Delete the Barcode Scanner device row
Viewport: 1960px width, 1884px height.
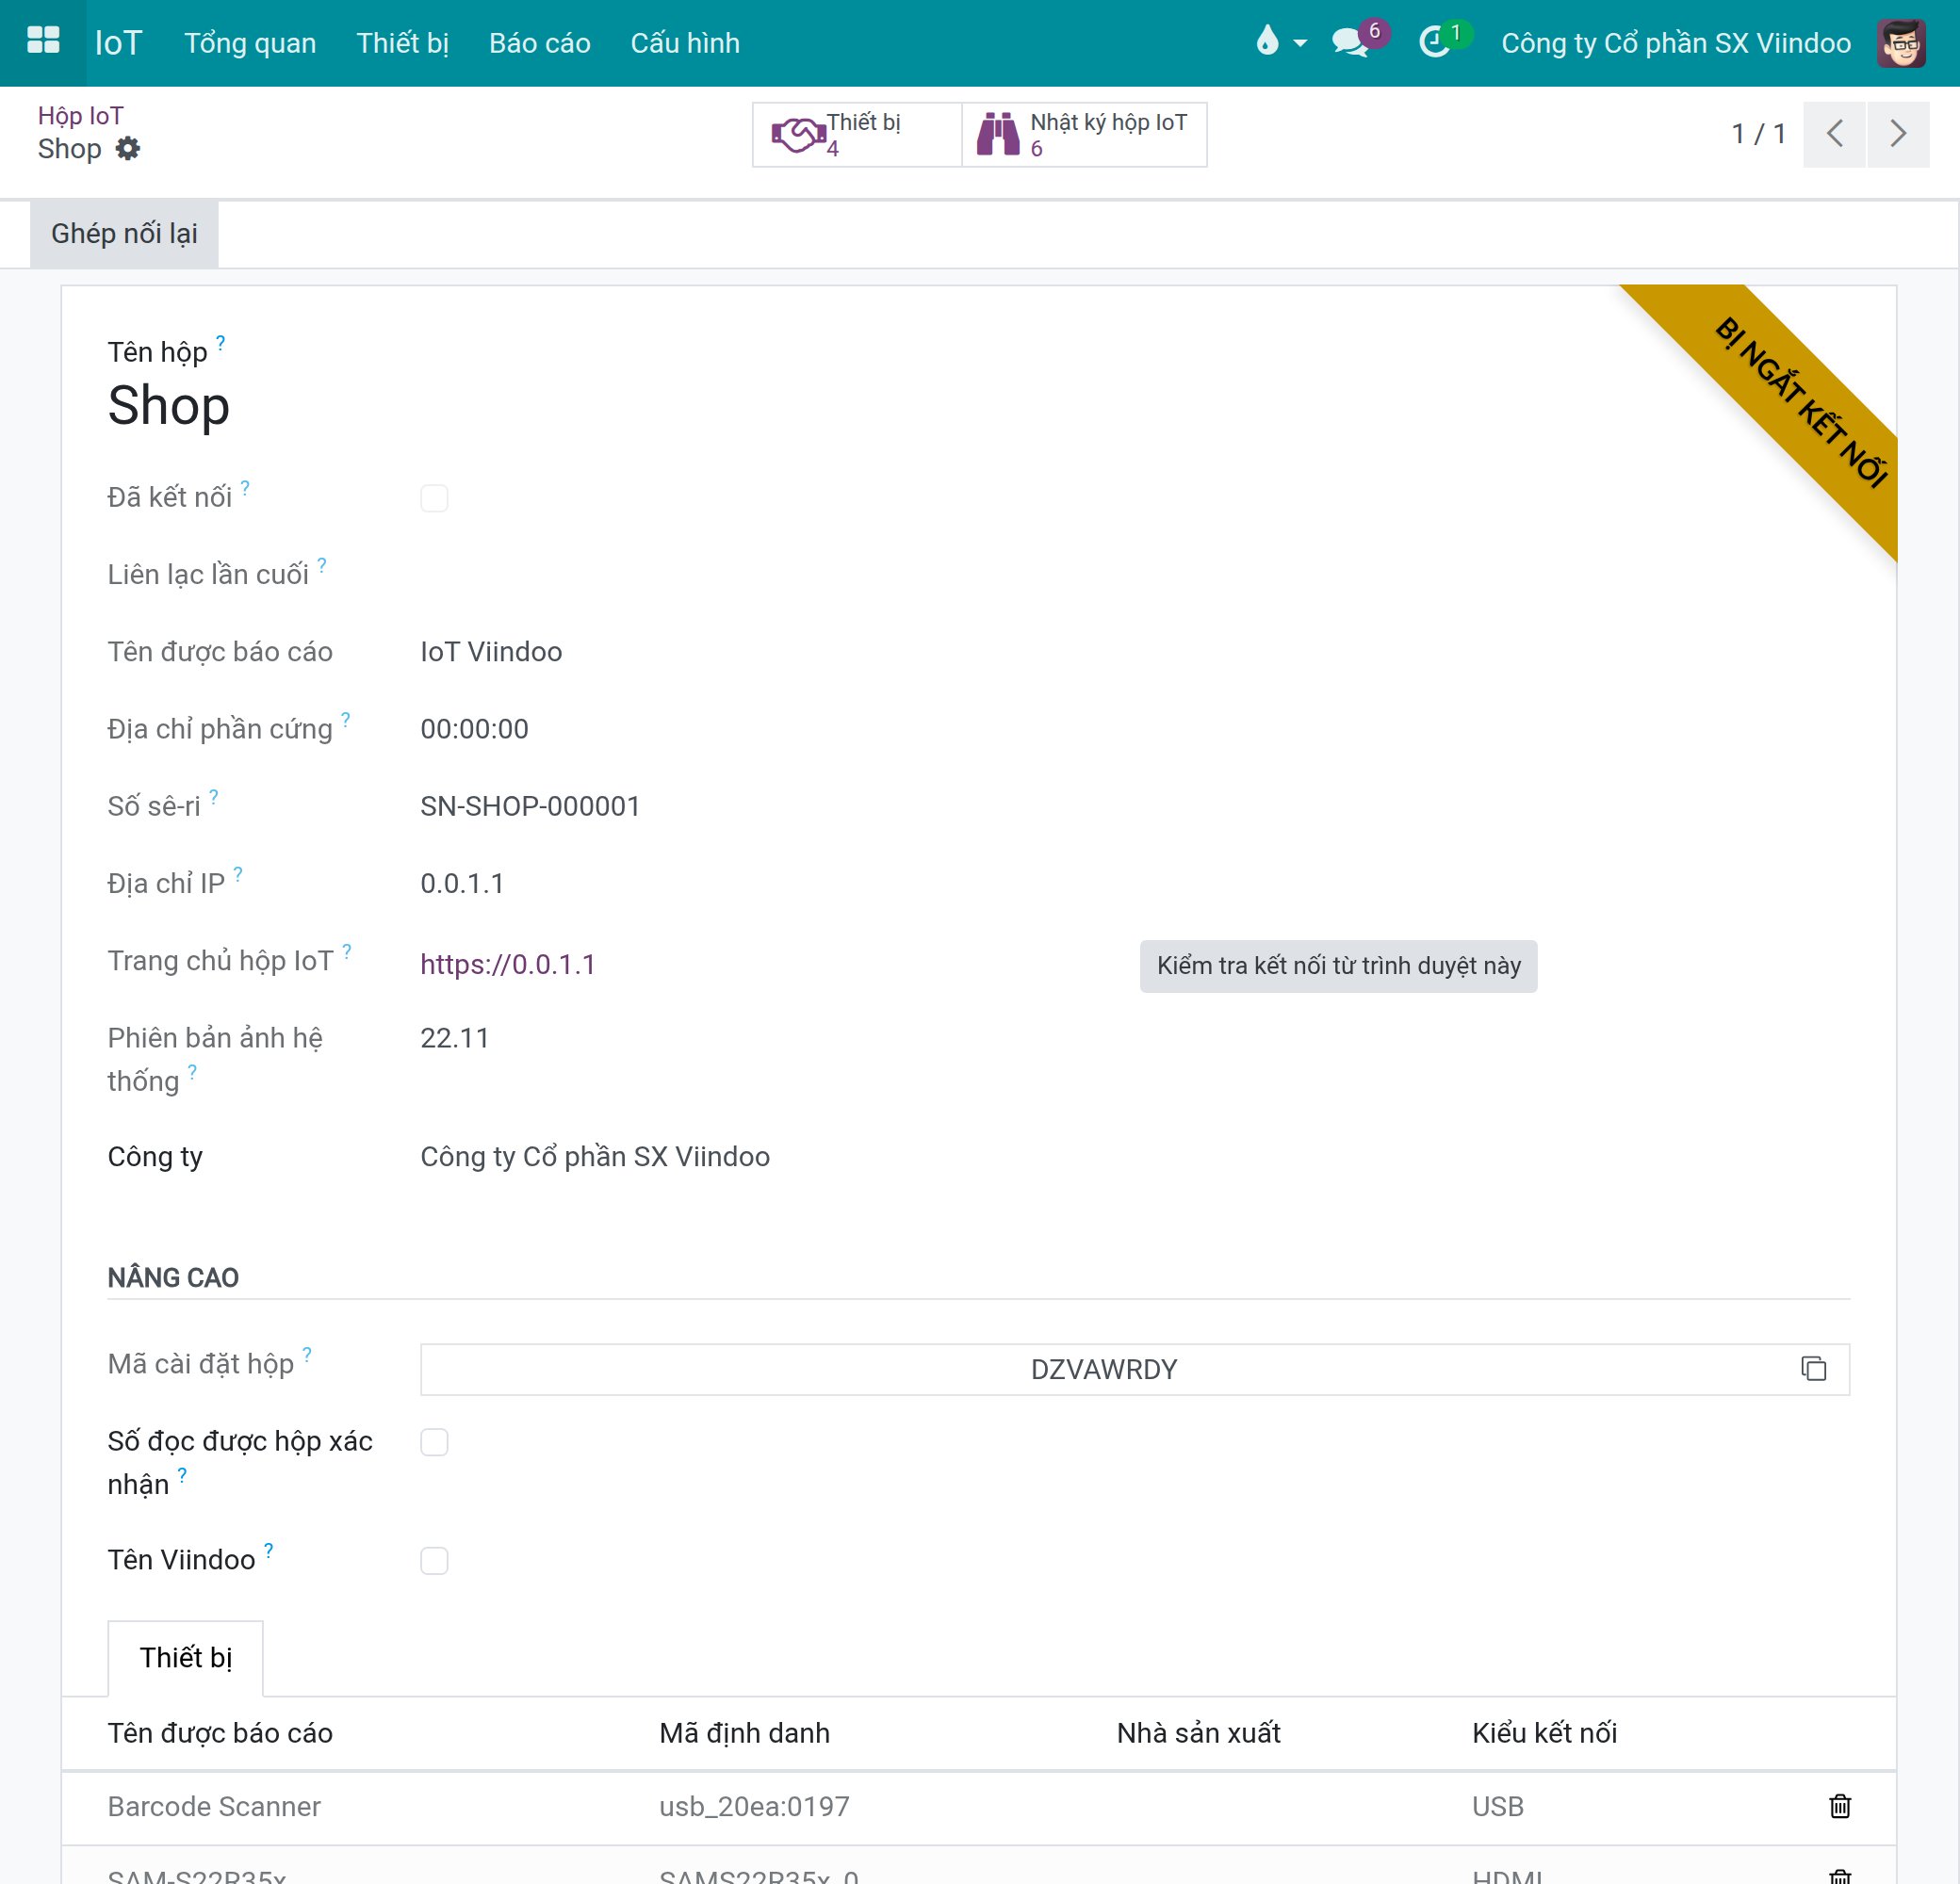click(1840, 1806)
